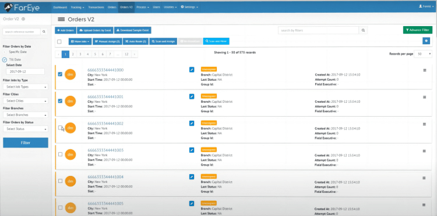Toggle the select-all orders checkbox
Viewport: 437px width, 216px height.
coord(59,42)
